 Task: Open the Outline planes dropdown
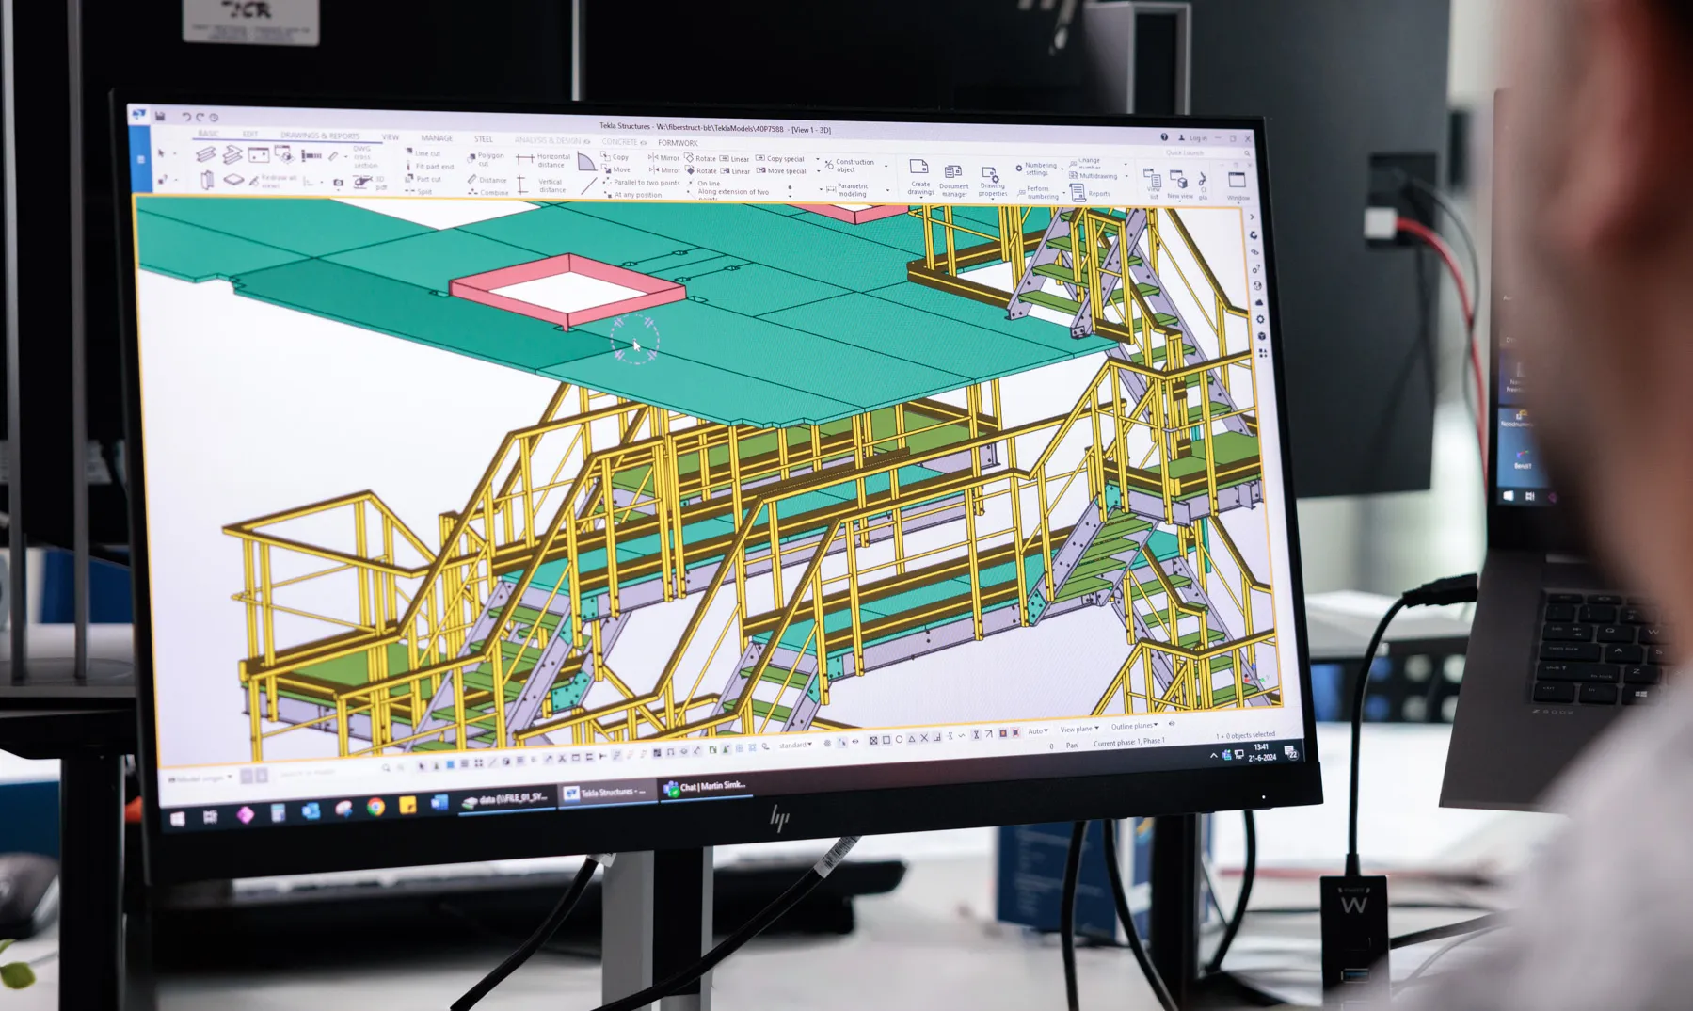tap(1133, 726)
